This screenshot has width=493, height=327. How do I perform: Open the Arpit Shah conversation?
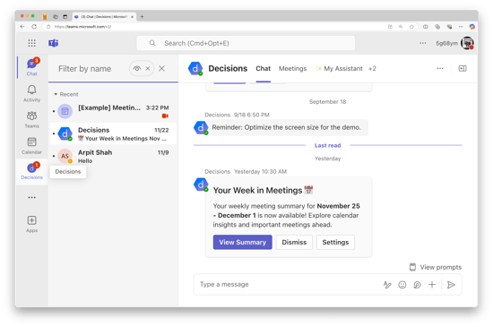click(113, 156)
